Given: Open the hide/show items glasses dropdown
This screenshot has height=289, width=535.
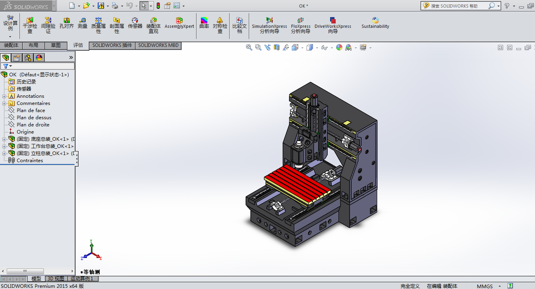Looking at the screenshot, I should [x=325, y=47].
